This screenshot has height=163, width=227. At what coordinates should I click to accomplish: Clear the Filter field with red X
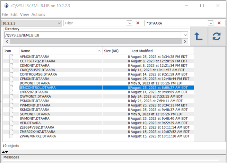click(138, 23)
